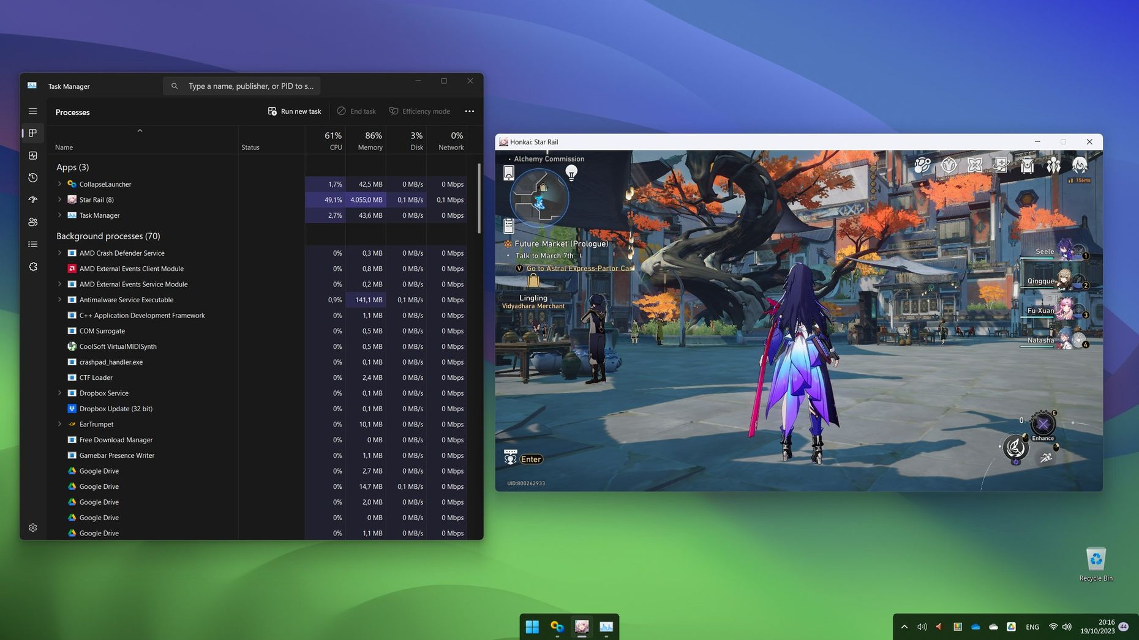This screenshot has width=1139, height=640.
Task: Expand the EarTrumpet process row
Action: [x=59, y=424]
